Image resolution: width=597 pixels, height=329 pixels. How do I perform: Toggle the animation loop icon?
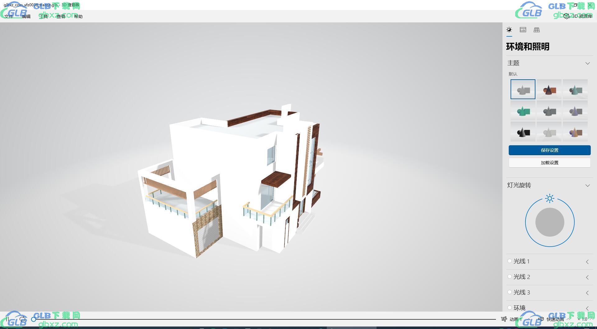22,319
